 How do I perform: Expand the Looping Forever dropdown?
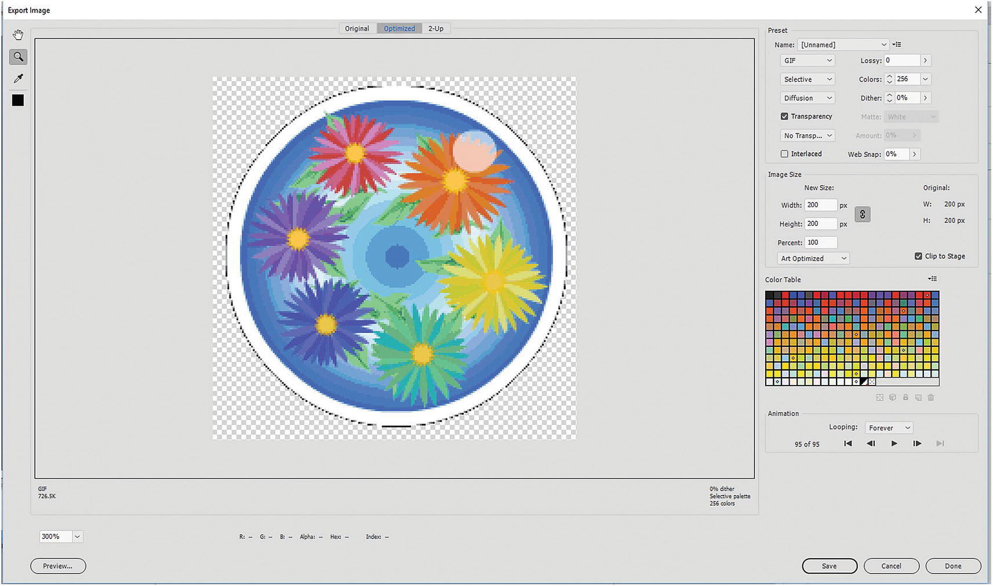[x=889, y=428]
